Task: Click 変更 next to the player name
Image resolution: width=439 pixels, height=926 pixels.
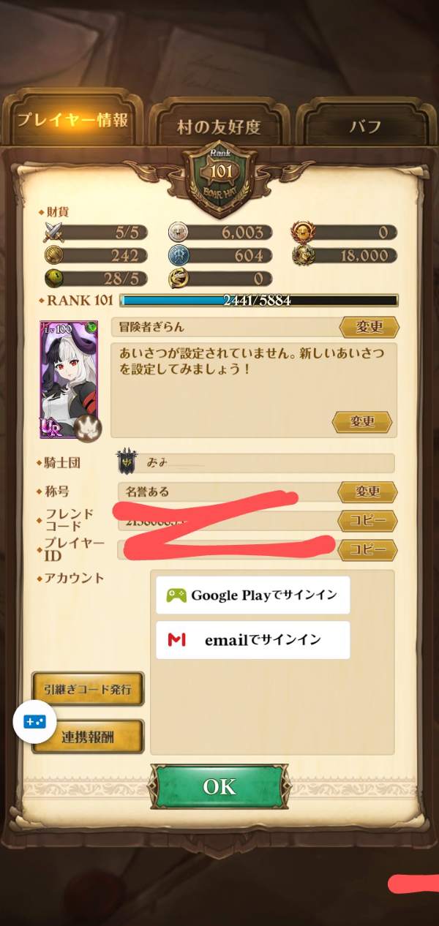Action: click(x=369, y=327)
